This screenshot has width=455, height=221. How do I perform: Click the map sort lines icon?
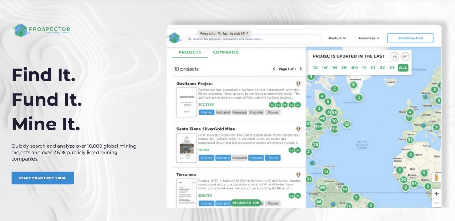tap(405, 56)
